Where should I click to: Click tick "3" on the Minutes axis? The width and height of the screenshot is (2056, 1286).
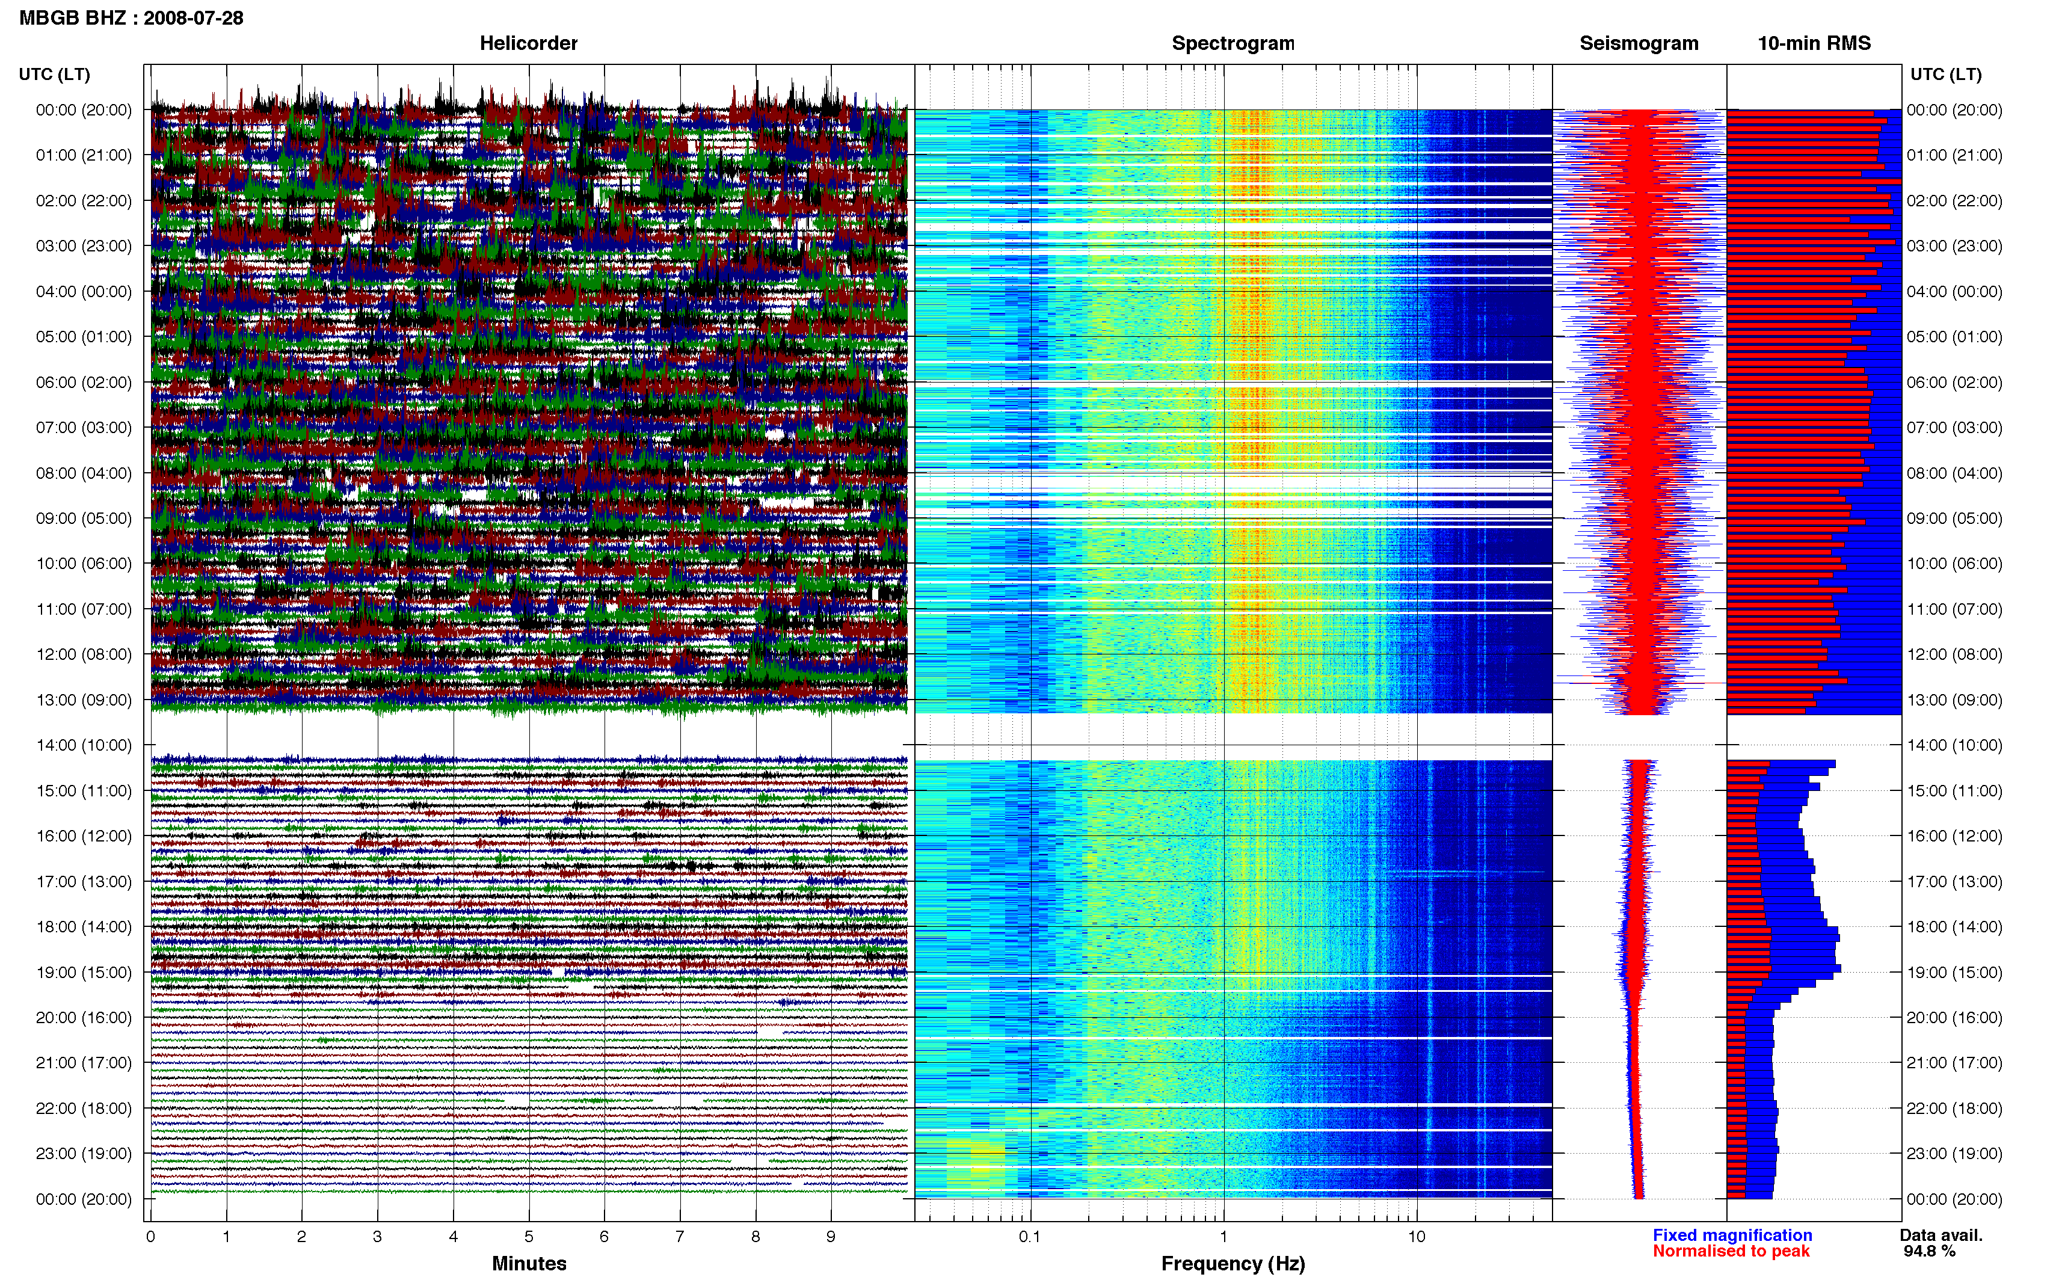378,1237
